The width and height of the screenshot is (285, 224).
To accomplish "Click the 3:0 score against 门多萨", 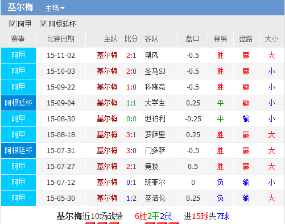I will [131, 151].
